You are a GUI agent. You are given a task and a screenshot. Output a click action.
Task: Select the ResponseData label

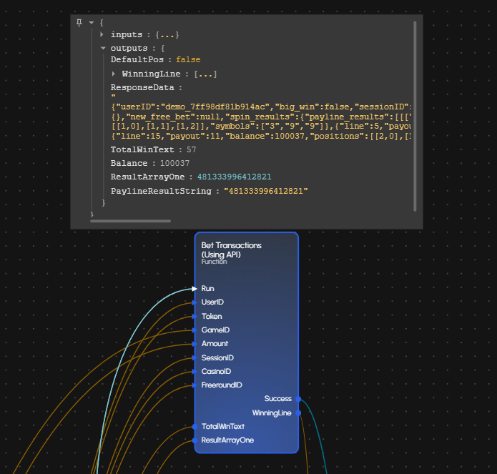pos(142,87)
